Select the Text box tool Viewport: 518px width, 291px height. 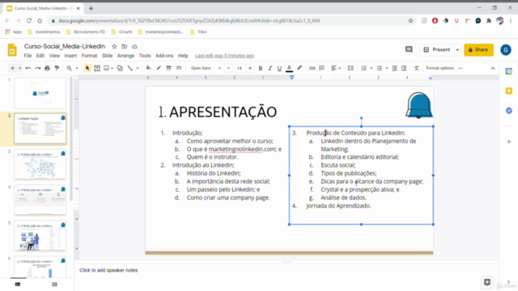97,68
